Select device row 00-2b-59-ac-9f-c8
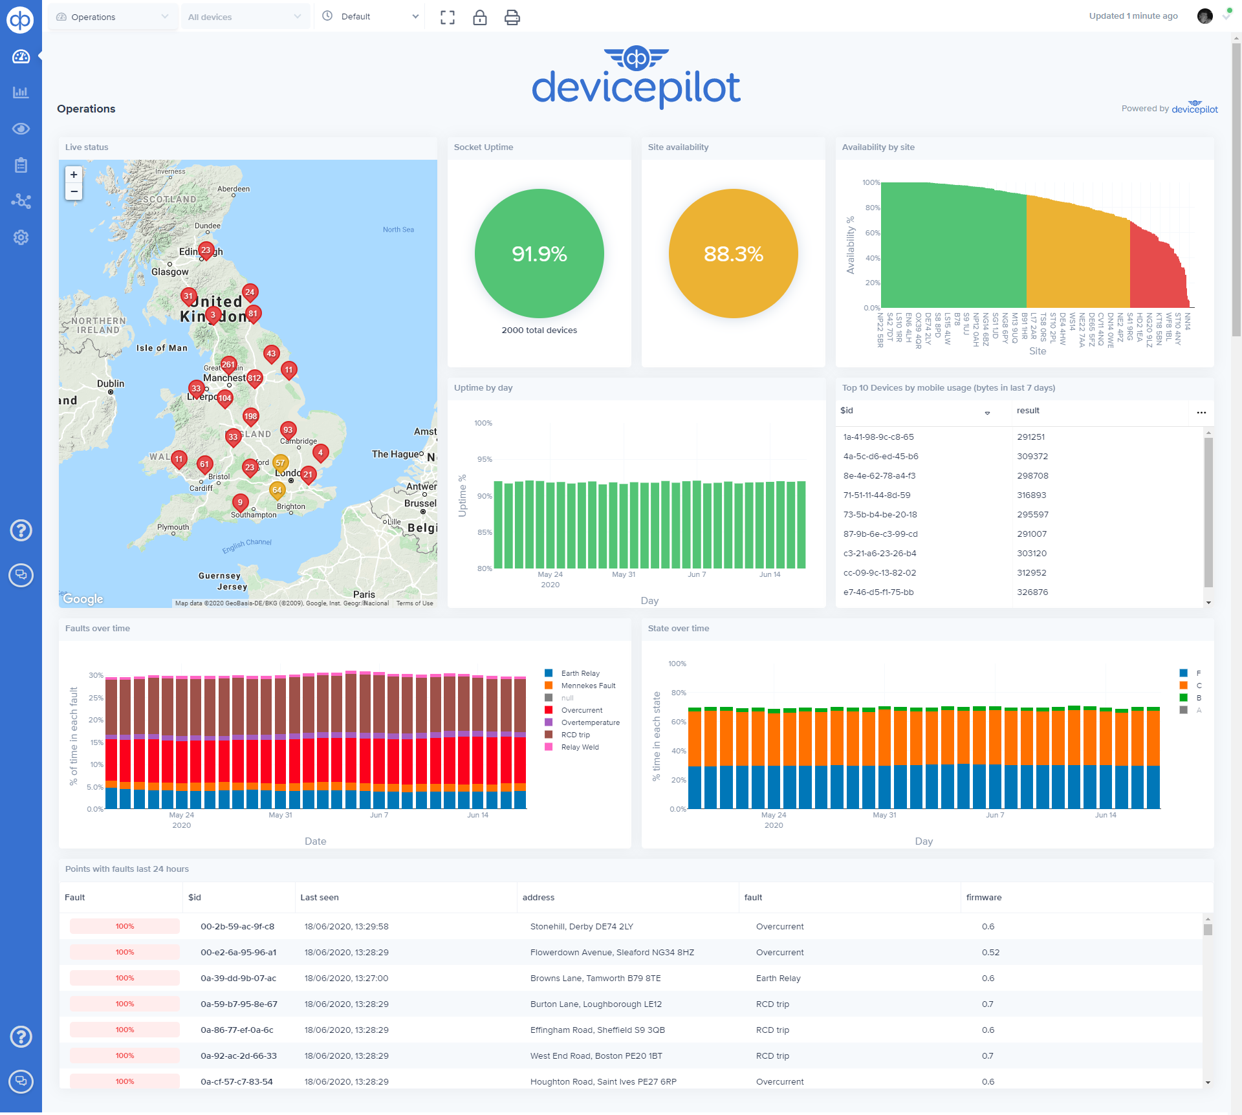Viewport: 1242px width, 1115px height. coord(631,926)
